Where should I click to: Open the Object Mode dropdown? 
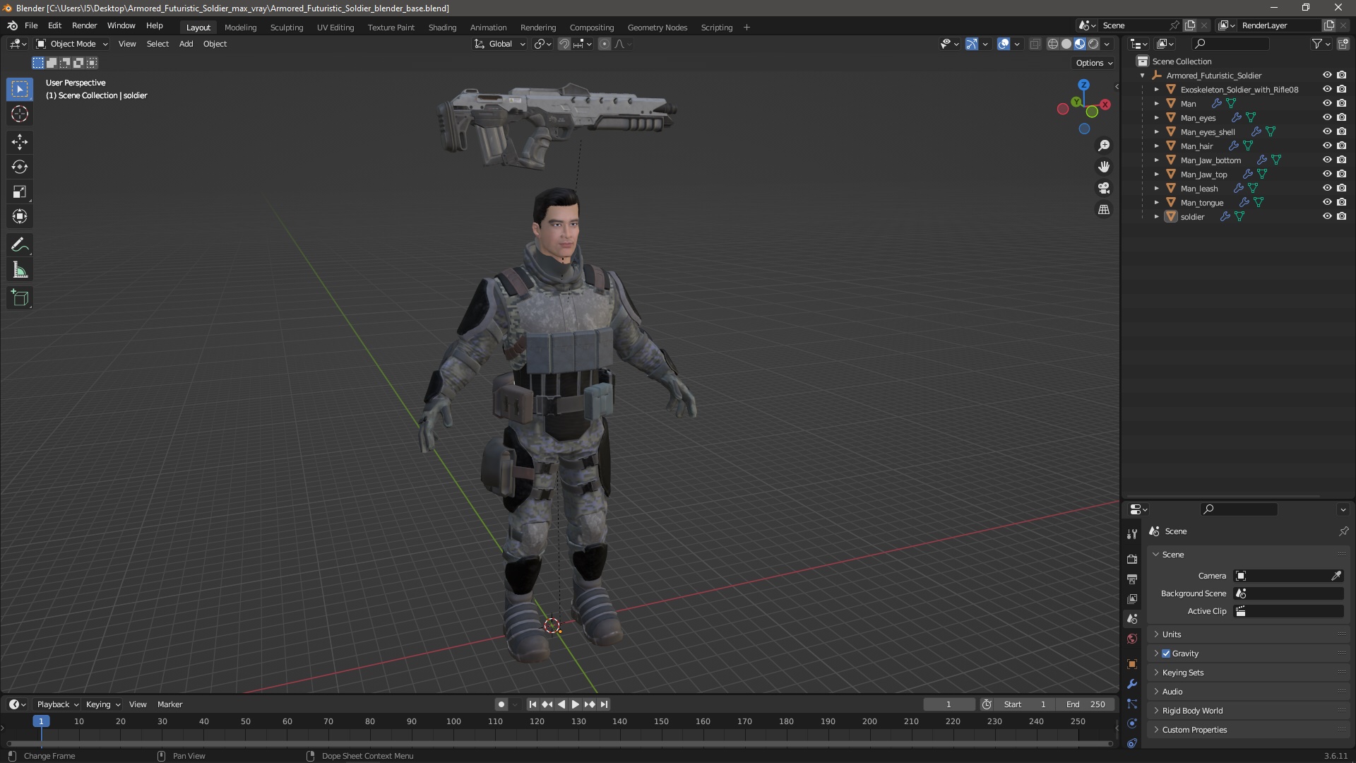click(x=71, y=44)
